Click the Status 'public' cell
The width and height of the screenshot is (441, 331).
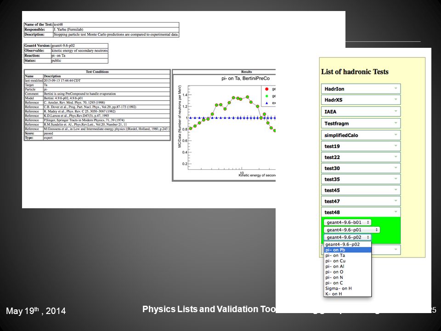(79, 61)
